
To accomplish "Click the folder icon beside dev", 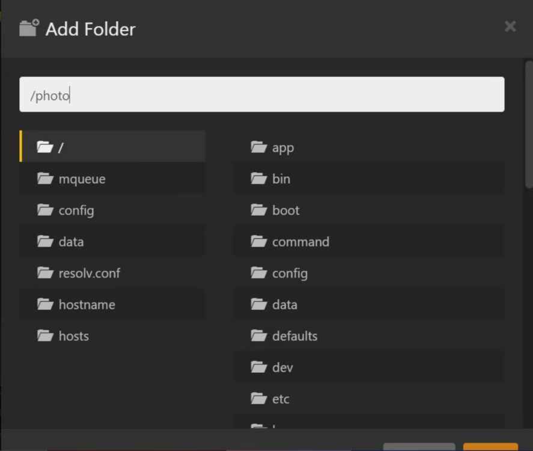I will [258, 367].
